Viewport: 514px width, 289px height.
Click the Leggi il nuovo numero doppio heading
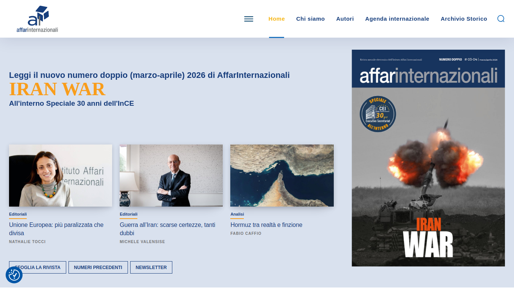tap(149, 75)
